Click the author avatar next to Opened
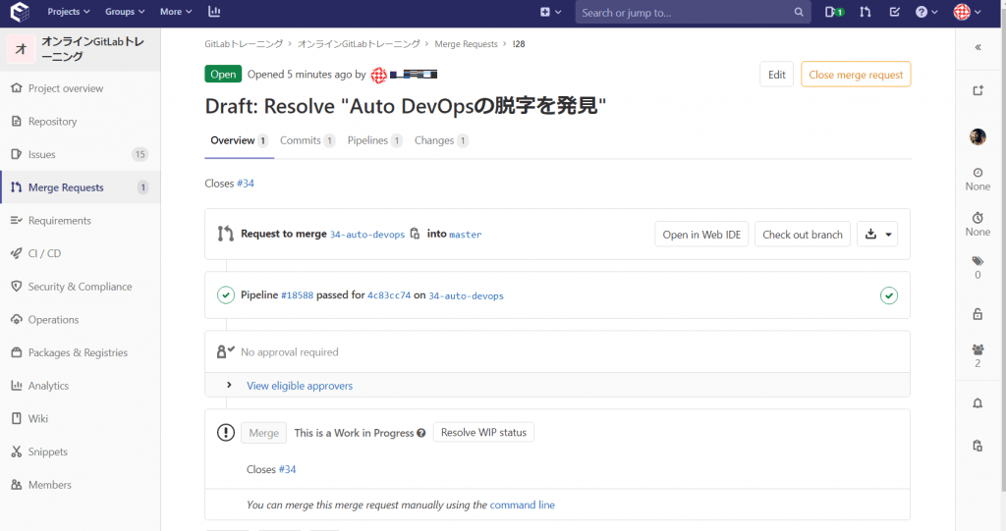The height and width of the screenshot is (531, 1006). [378, 75]
